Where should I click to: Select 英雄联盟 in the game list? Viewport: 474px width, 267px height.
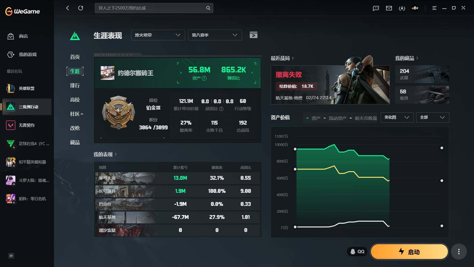(27, 88)
